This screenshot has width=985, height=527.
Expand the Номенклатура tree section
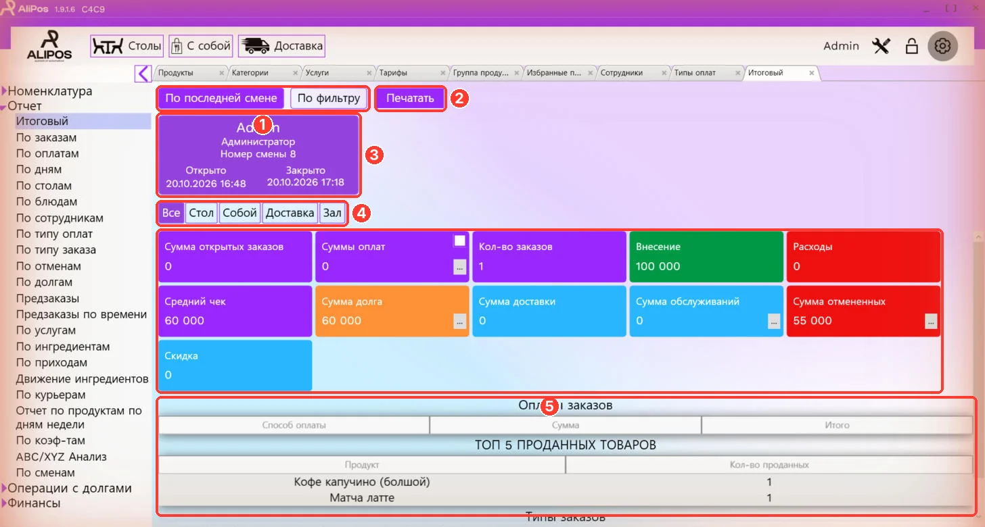(x=4, y=91)
